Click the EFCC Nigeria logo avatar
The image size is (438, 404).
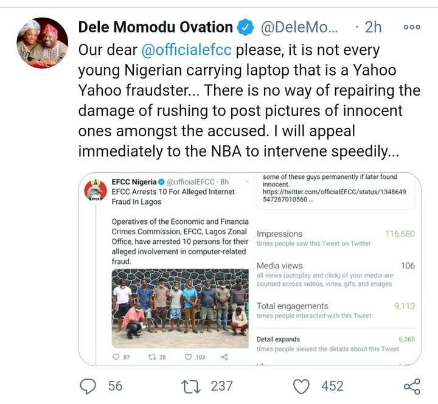coord(96,192)
